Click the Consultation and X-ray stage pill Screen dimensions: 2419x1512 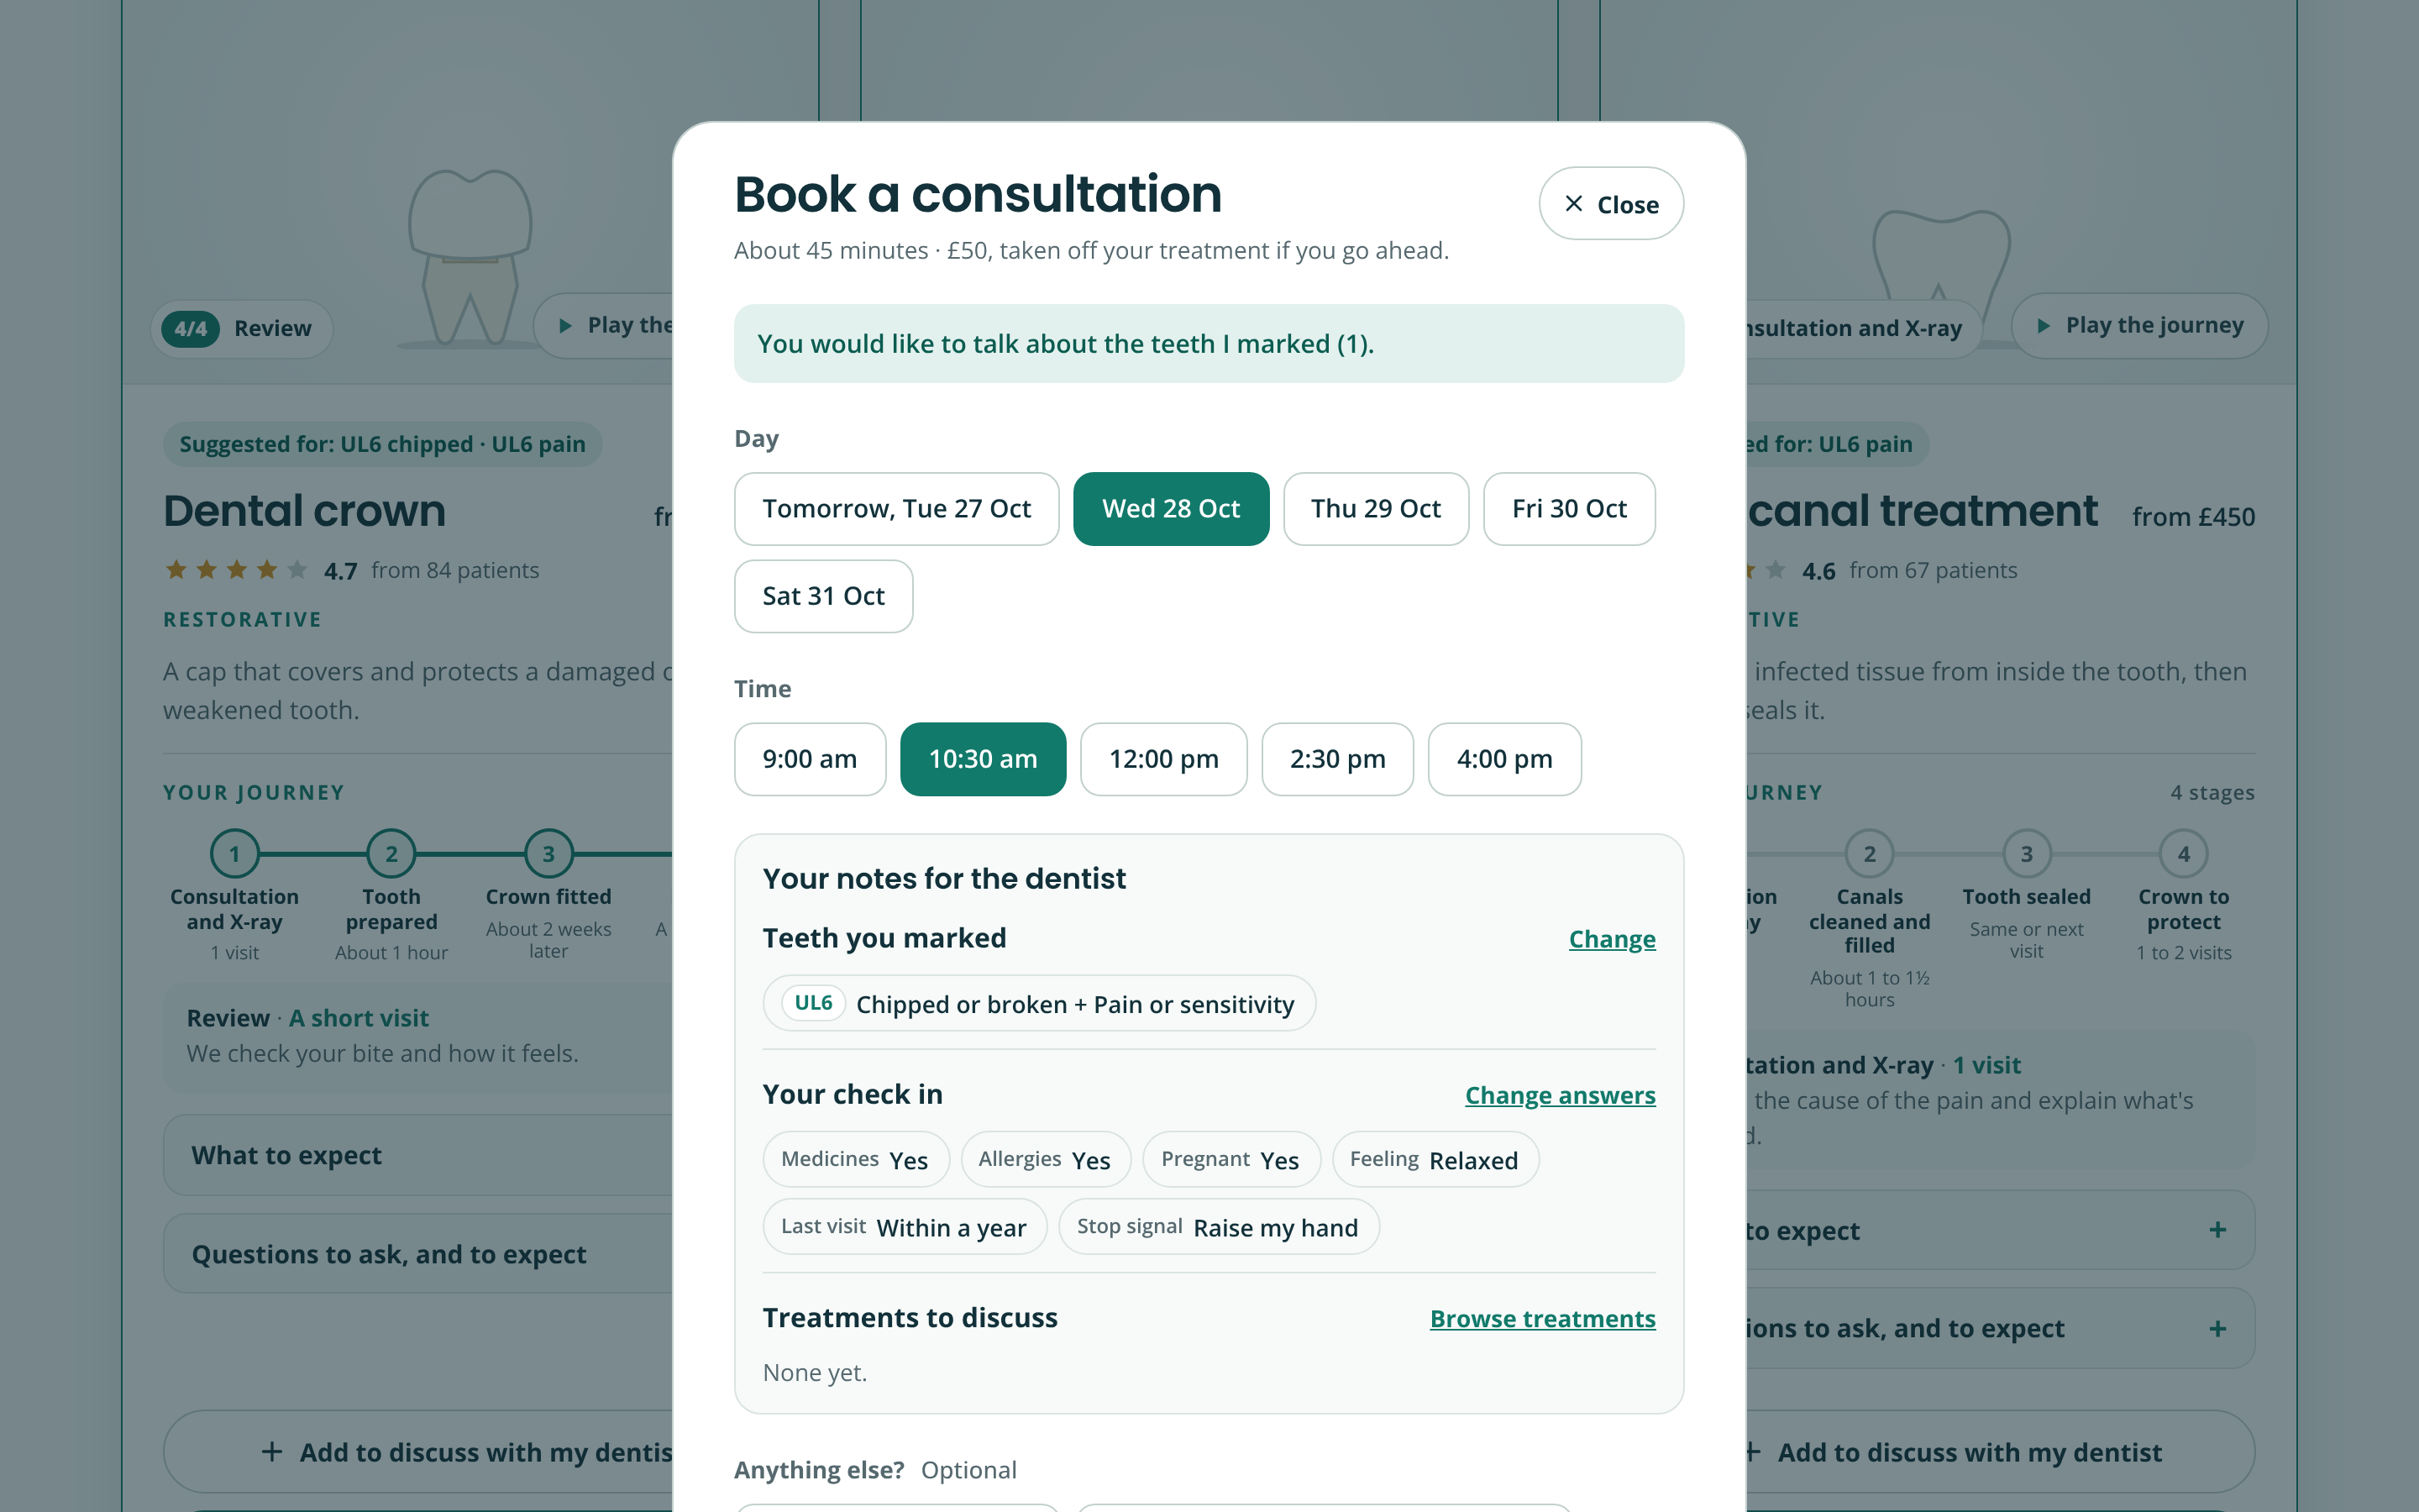tap(1863, 328)
